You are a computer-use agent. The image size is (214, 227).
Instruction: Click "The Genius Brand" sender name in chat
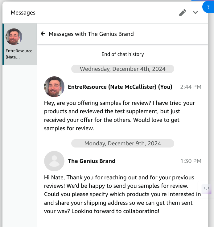(92, 161)
